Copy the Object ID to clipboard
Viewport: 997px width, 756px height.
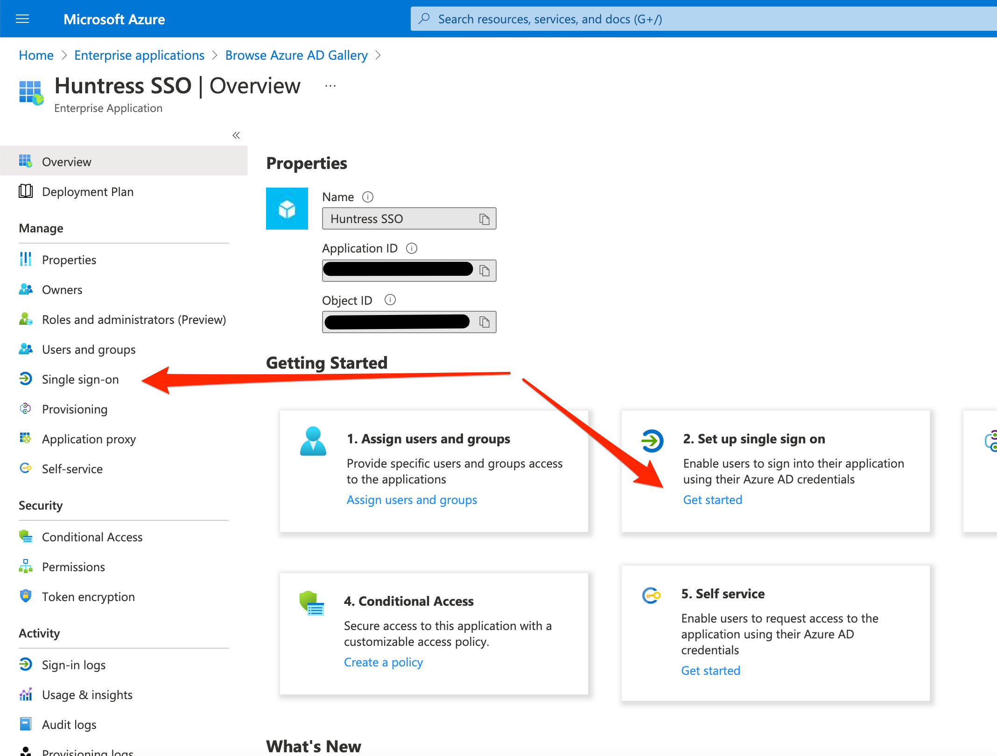point(484,322)
